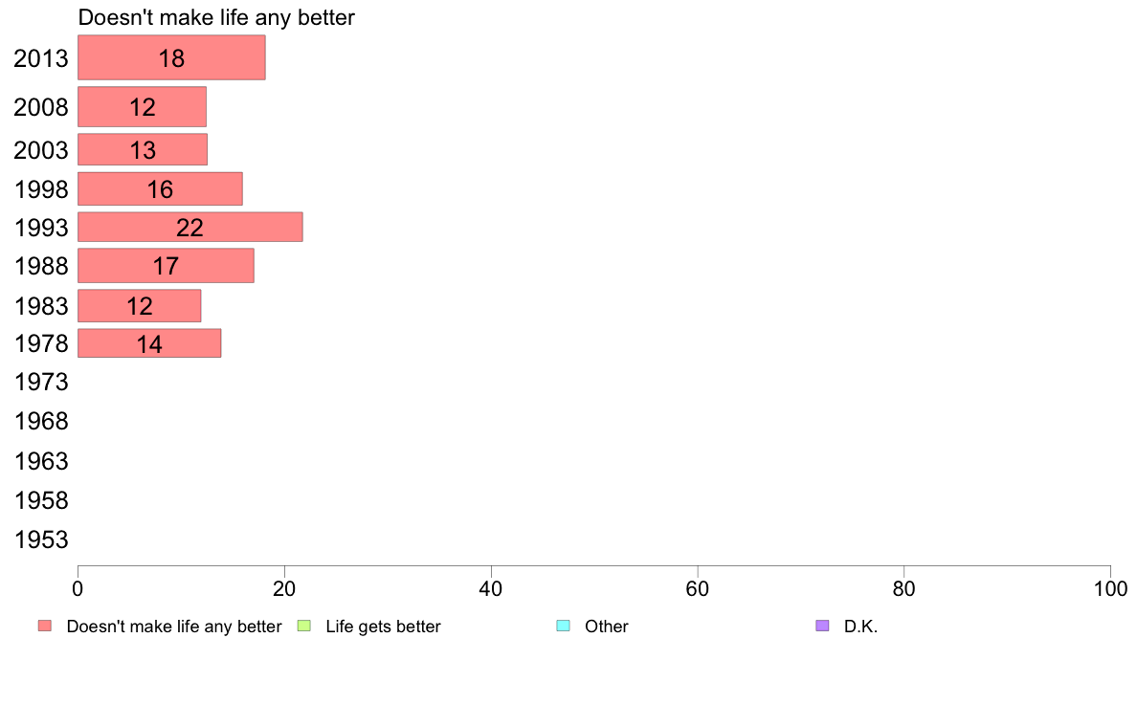The image size is (1137, 704).
Task: Click the purple D.K. legend swatch
Action: (821, 626)
